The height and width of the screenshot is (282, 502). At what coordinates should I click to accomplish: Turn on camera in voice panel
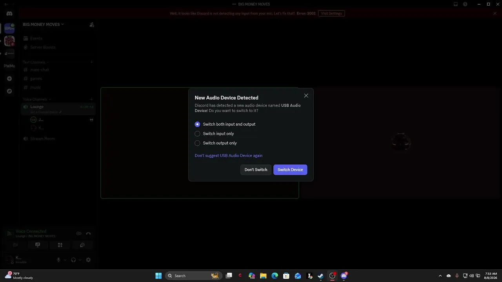[15, 245]
